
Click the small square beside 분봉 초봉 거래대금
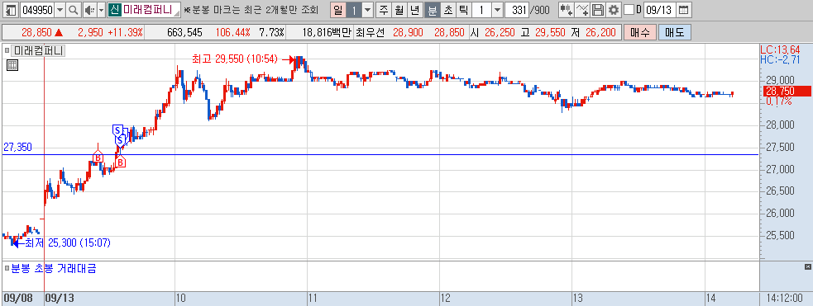click(7, 269)
